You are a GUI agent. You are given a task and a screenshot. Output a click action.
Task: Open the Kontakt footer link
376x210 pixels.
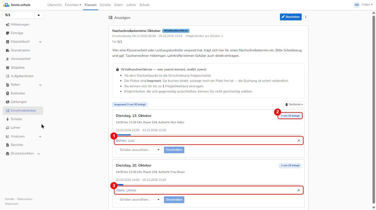coord(10,198)
